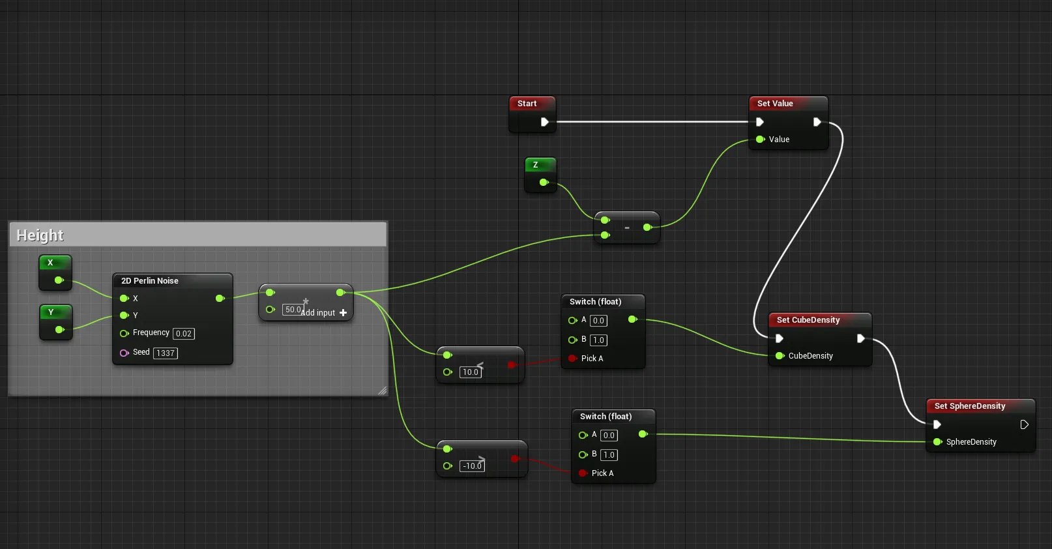The height and width of the screenshot is (549, 1052).
Task: Click the Set Value execution input pin
Action: tap(759, 122)
